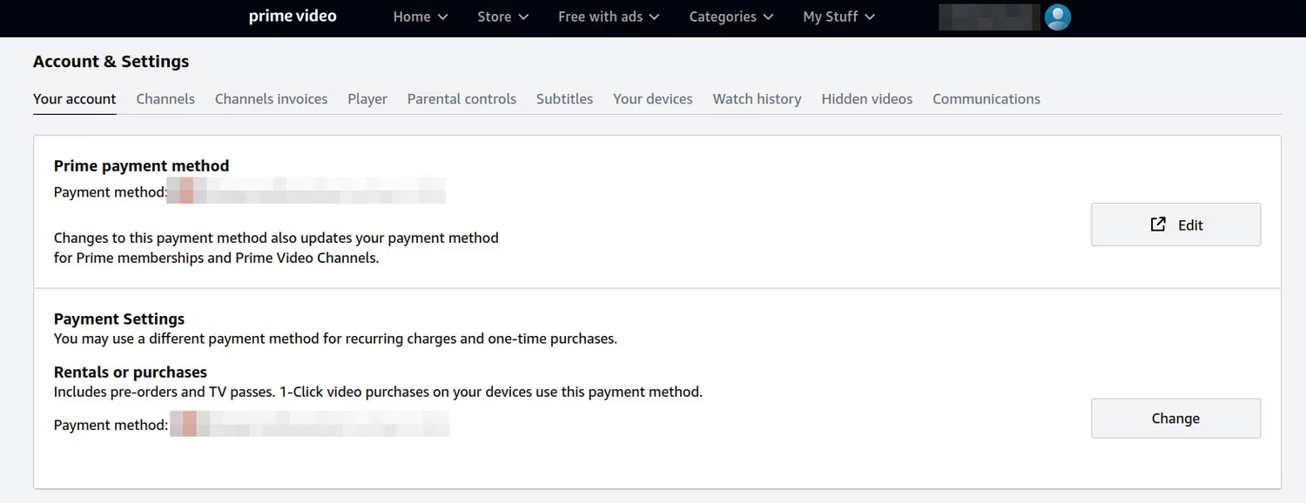The height and width of the screenshot is (503, 1306).
Task: Click the blurred account name in header
Action: (989, 17)
